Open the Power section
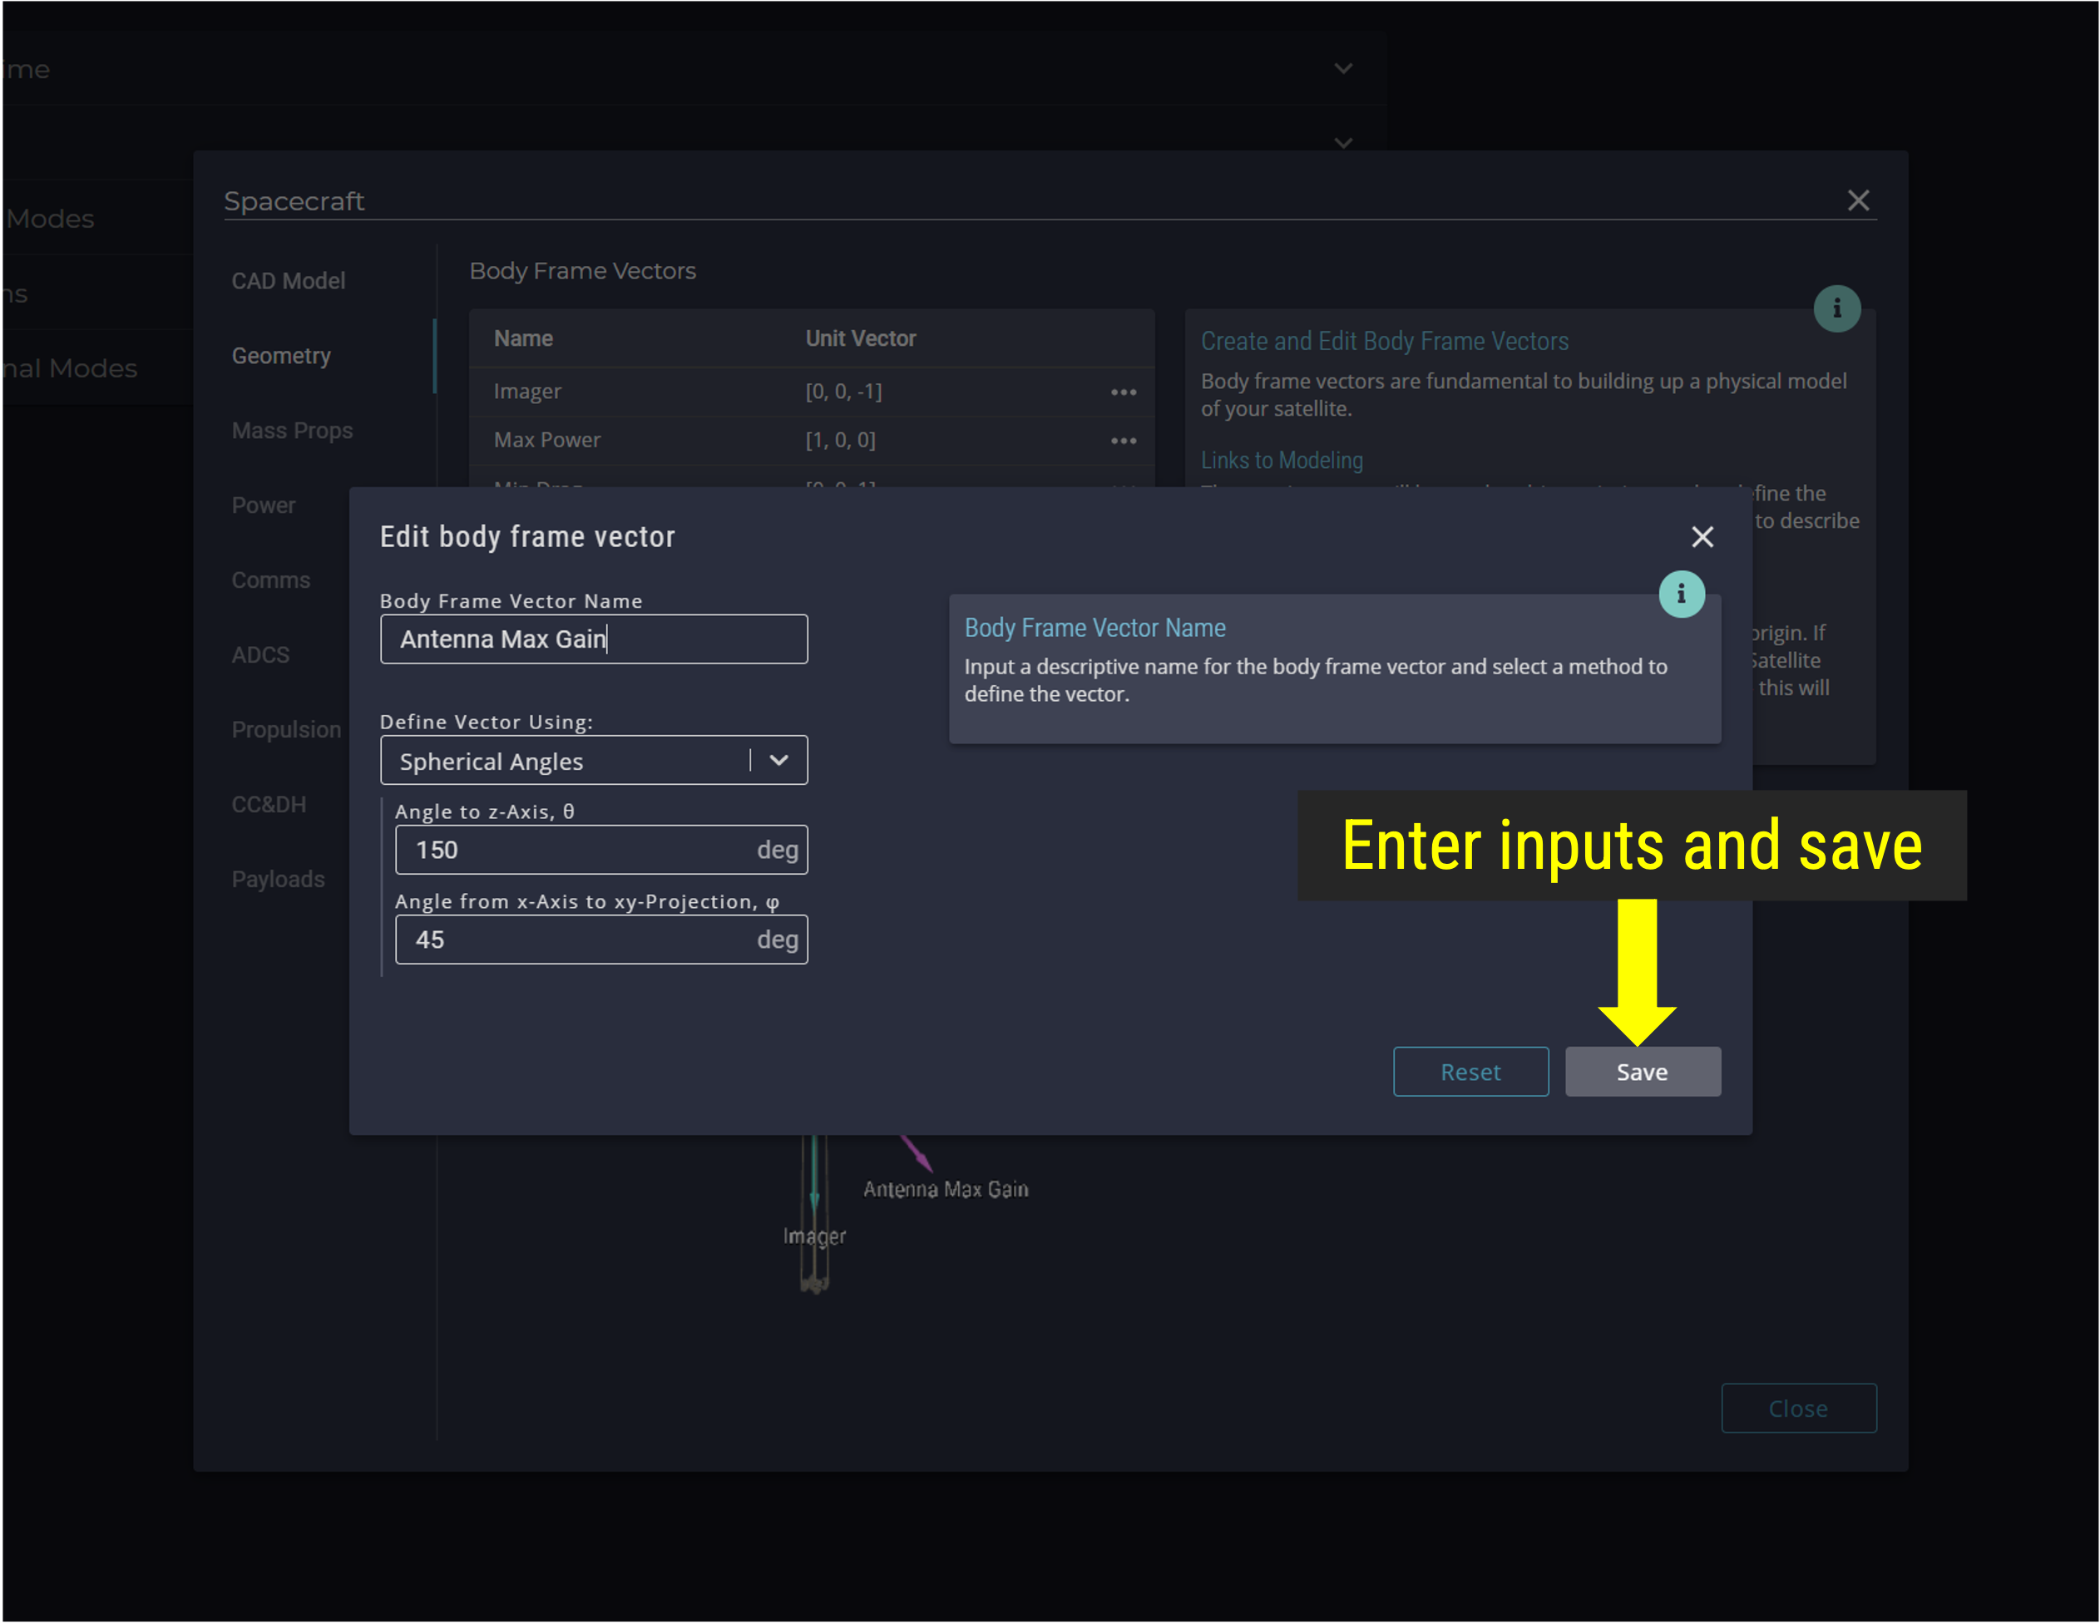This screenshot has width=2100, height=1623. coord(263,505)
